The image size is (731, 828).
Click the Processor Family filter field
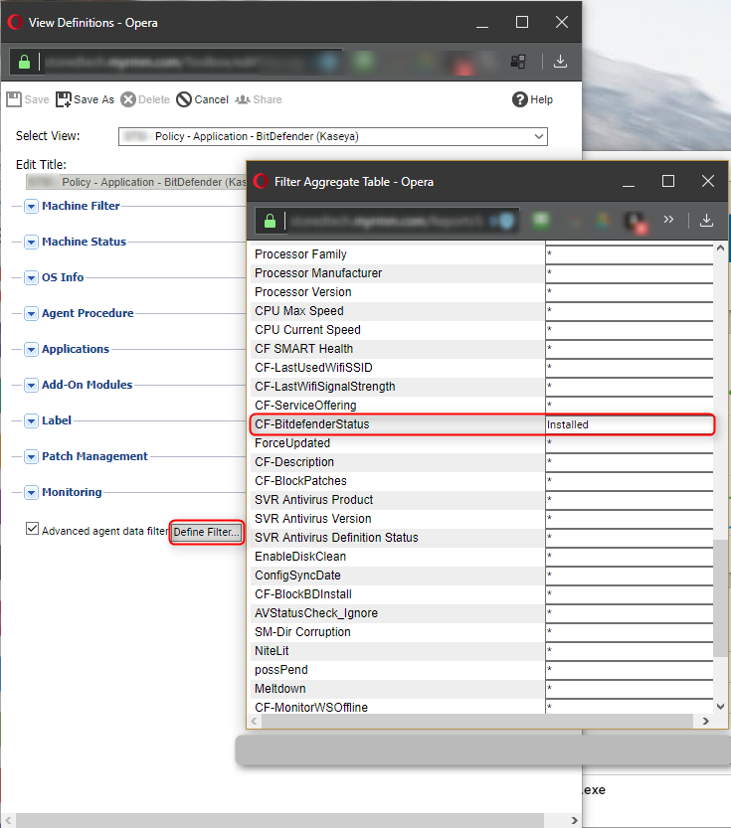[x=630, y=254]
